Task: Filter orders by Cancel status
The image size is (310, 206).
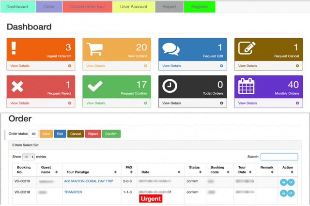Action: [x=75, y=134]
